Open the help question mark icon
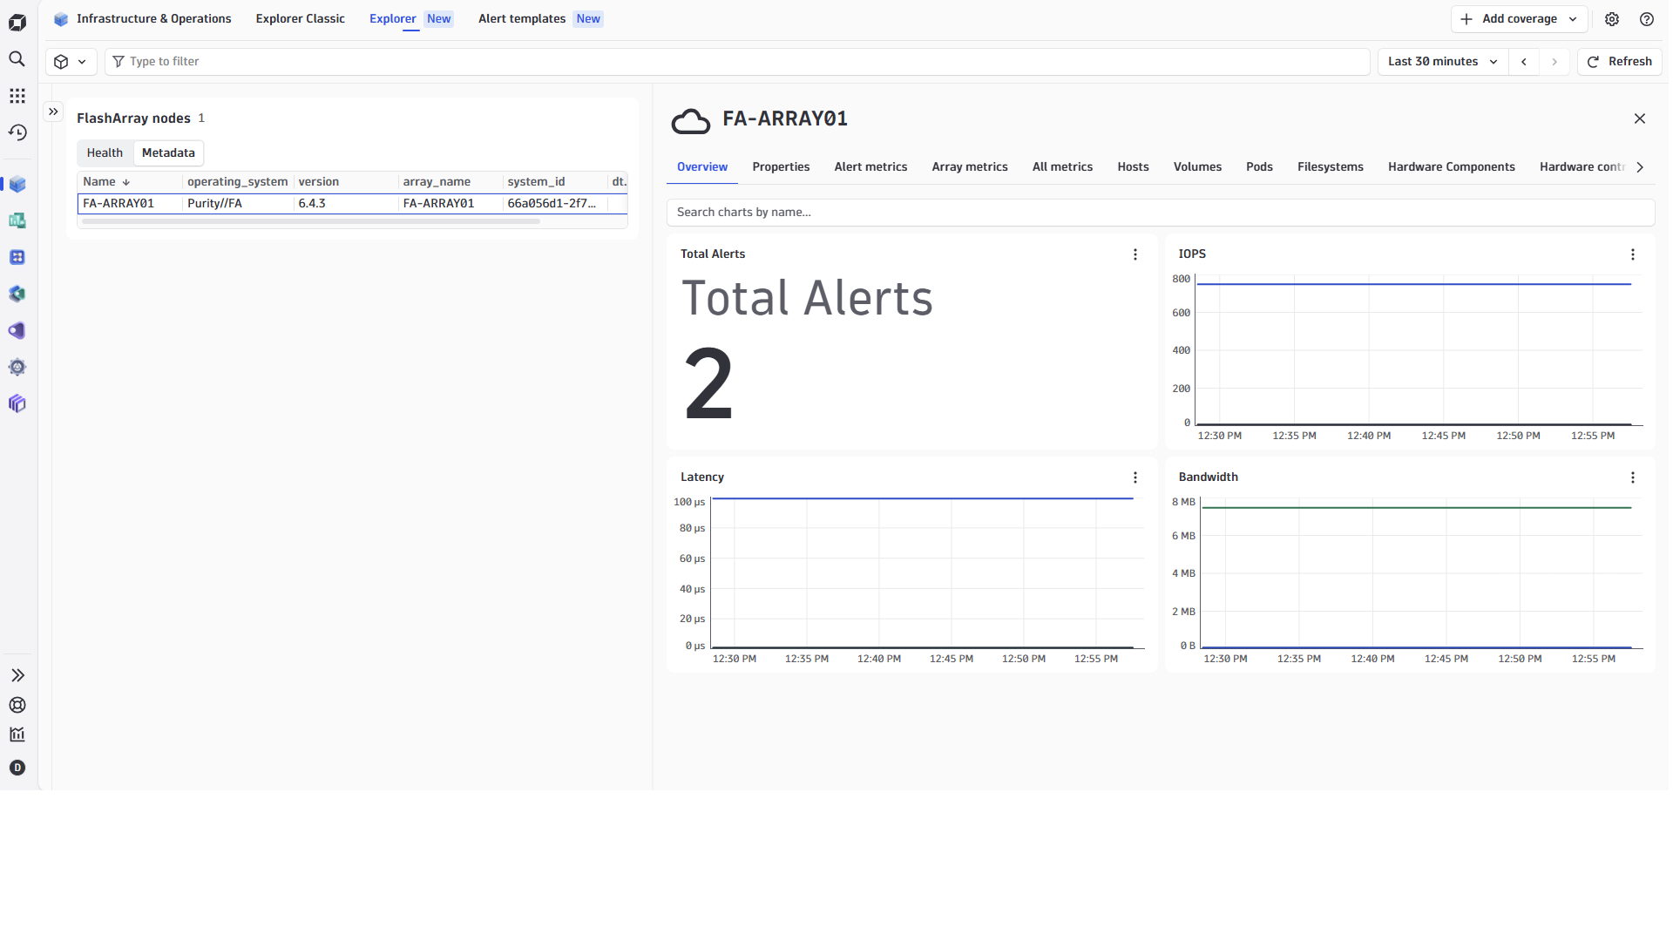The height and width of the screenshot is (941, 1673). coord(1647,19)
